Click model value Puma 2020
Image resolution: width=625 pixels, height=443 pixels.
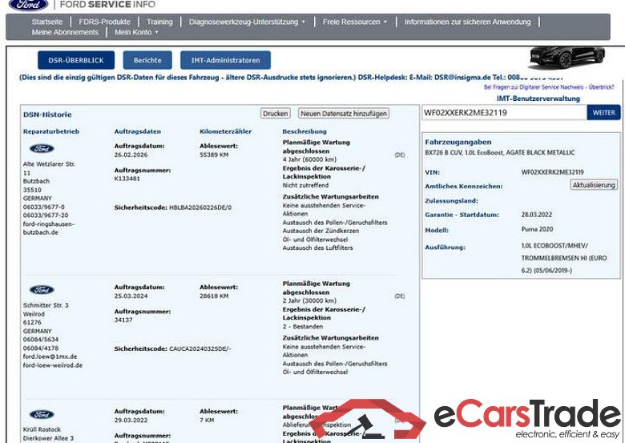[537, 229]
